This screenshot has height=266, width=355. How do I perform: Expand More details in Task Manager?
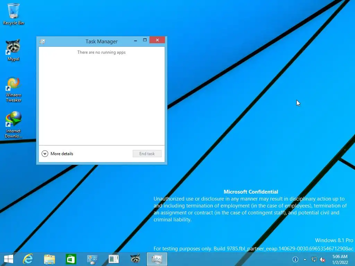point(58,153)
